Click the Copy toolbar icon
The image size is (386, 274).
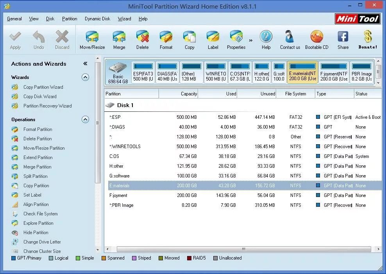tap(189, 37)
